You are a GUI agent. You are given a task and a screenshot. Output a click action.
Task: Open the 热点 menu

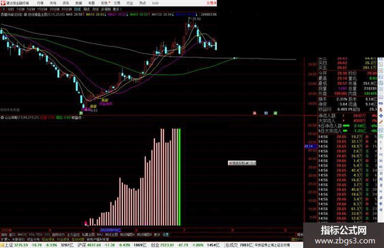143,3
